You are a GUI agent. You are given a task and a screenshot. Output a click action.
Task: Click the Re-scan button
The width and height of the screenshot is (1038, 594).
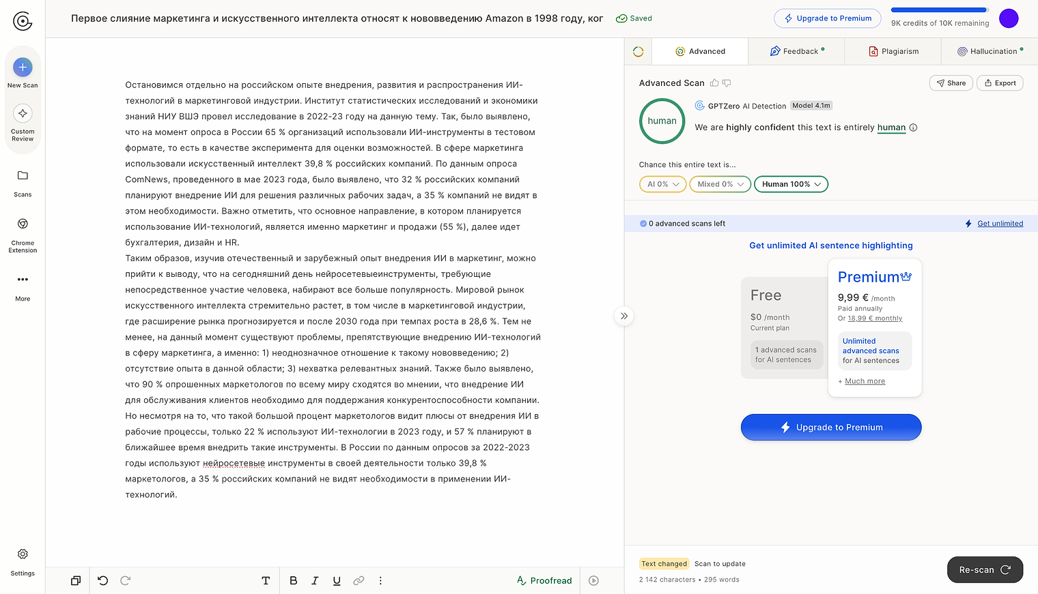pos(985,570)
